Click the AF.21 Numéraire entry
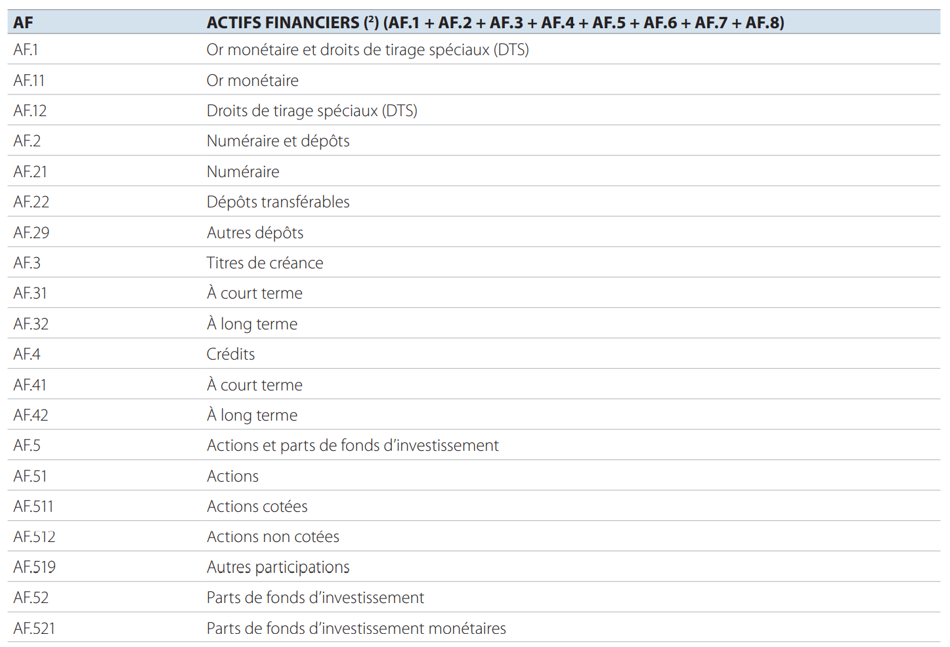This screenshot has width=950, height=647. 243,172
